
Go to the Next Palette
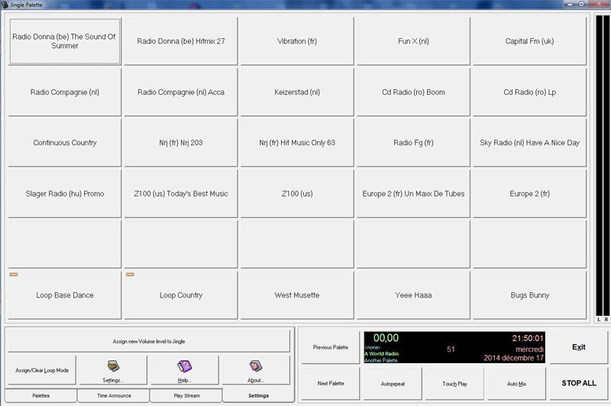[329, 383]
